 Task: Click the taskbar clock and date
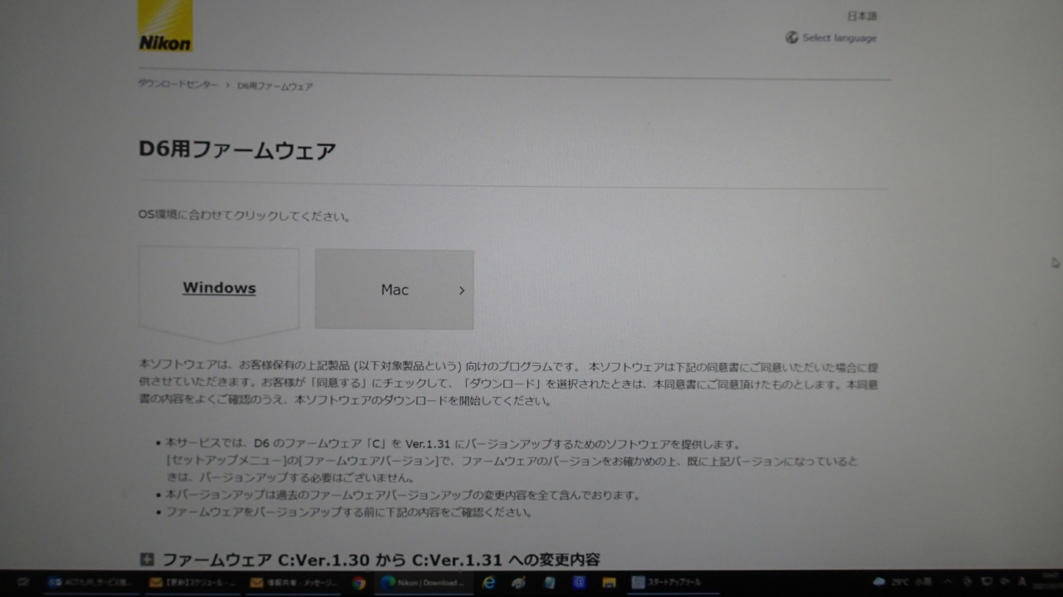(x=1046, y=582)
